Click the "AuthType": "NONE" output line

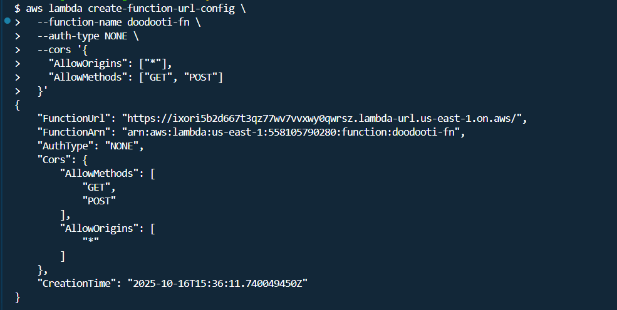point(90,146)
